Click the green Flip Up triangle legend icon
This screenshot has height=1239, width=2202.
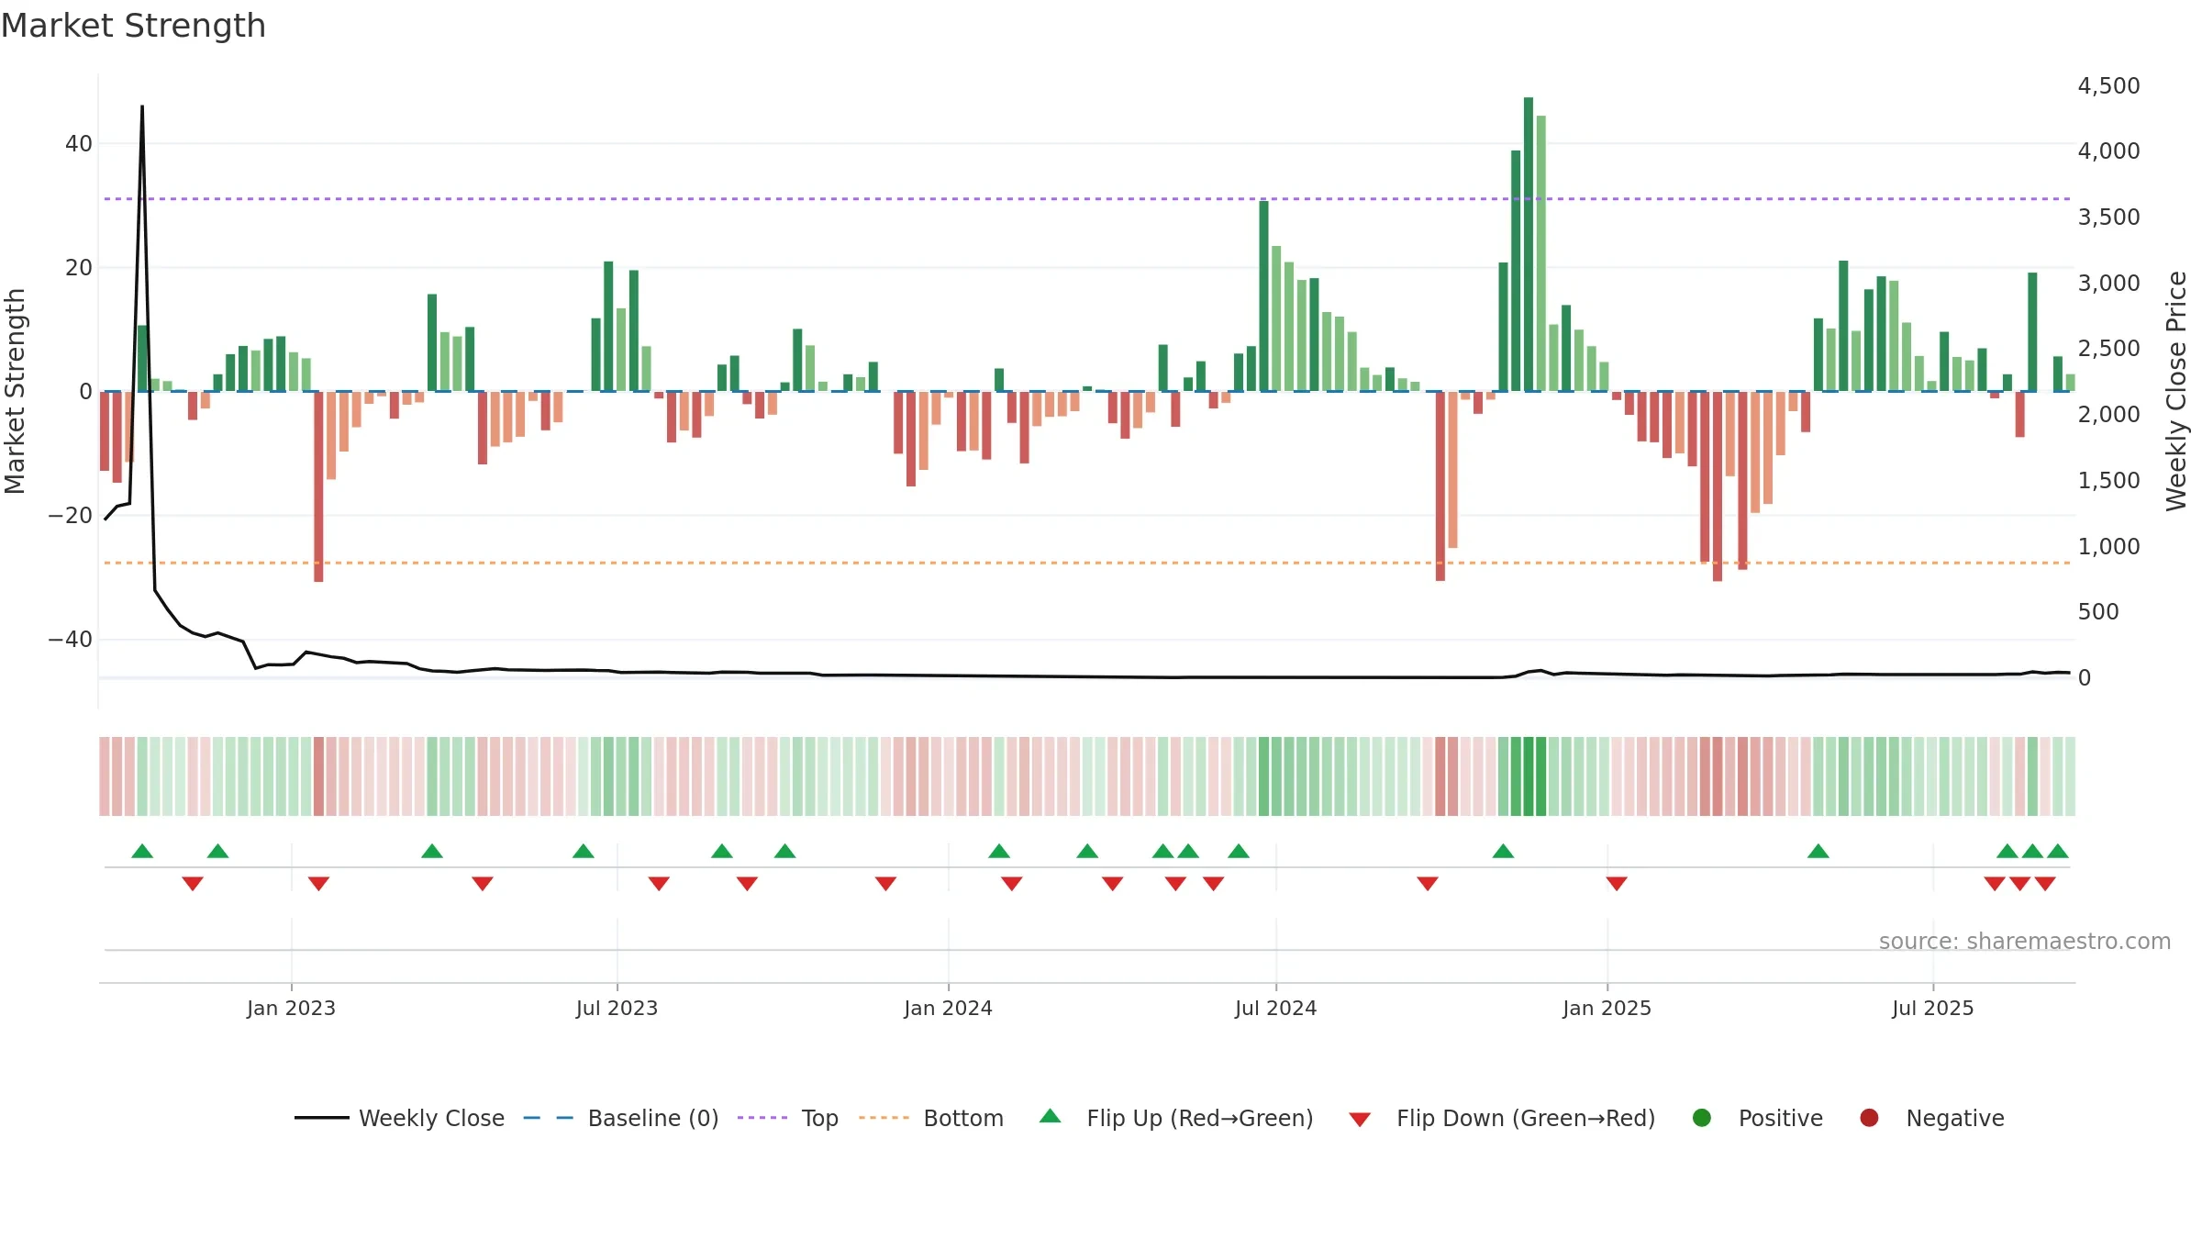[x=1051, y=1116]
